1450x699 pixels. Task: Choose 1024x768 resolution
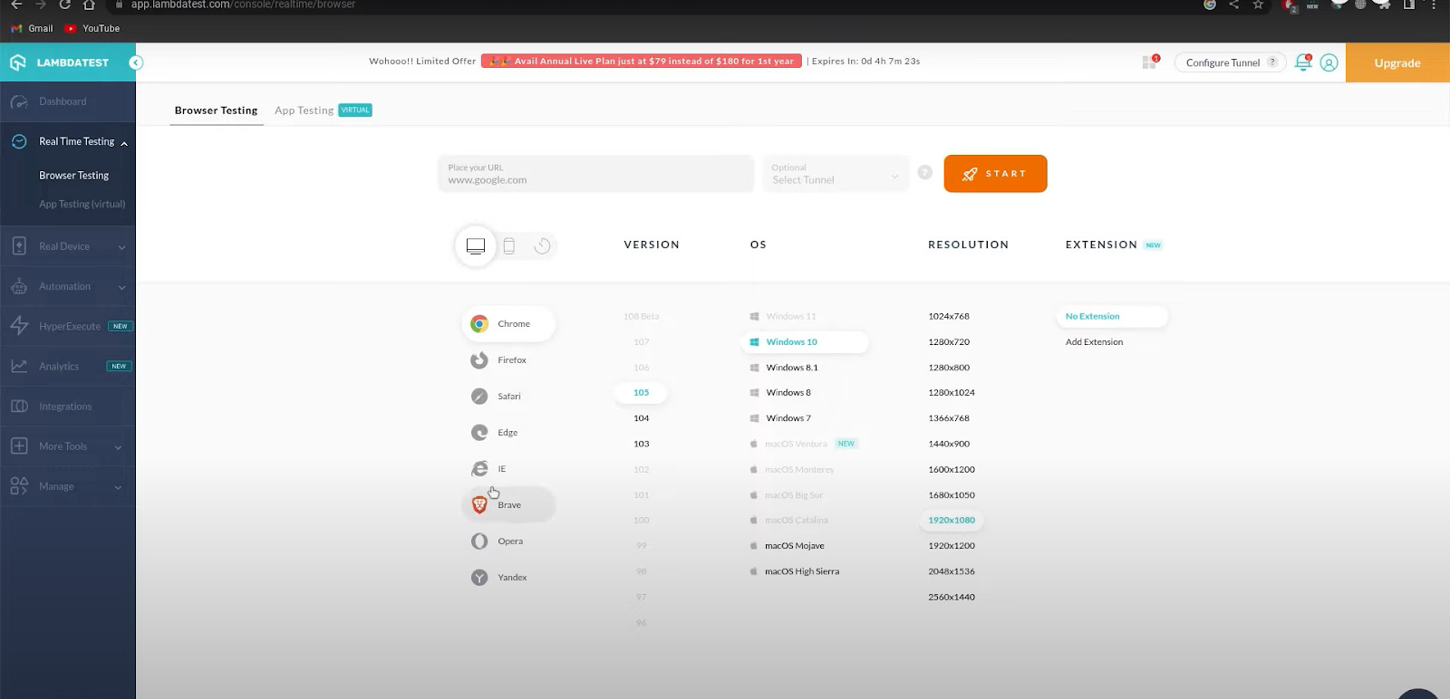[949, 317]
